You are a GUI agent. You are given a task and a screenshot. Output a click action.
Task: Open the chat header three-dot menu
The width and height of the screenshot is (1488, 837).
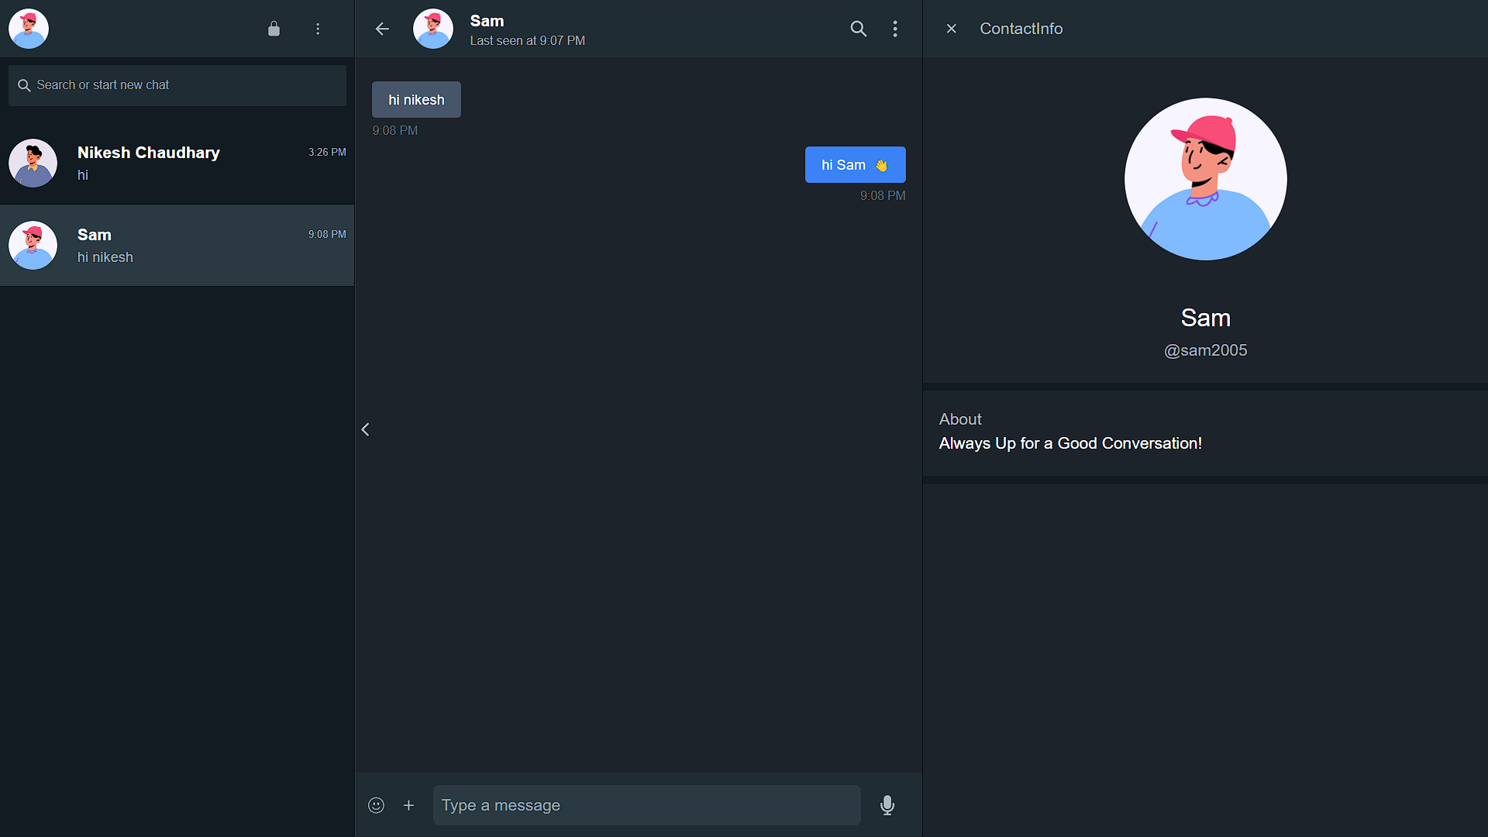pyautogui.click(x=895, y=29)
